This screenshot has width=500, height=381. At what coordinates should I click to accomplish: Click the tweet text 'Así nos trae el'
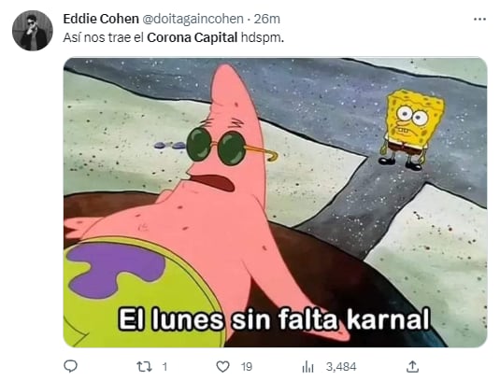click(x=104, y=37)
